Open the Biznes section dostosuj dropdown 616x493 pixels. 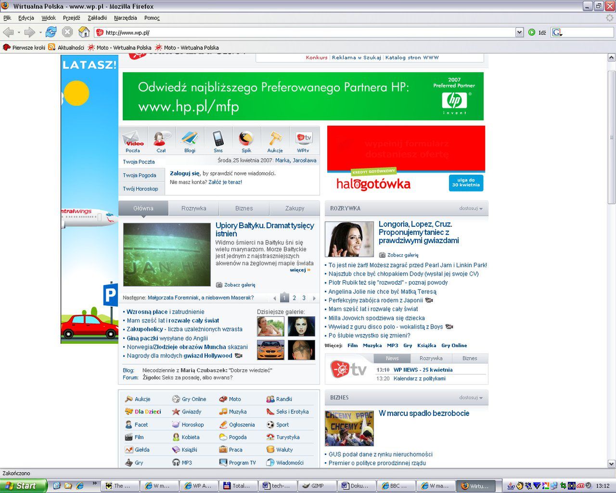click(x=471, y=398)
